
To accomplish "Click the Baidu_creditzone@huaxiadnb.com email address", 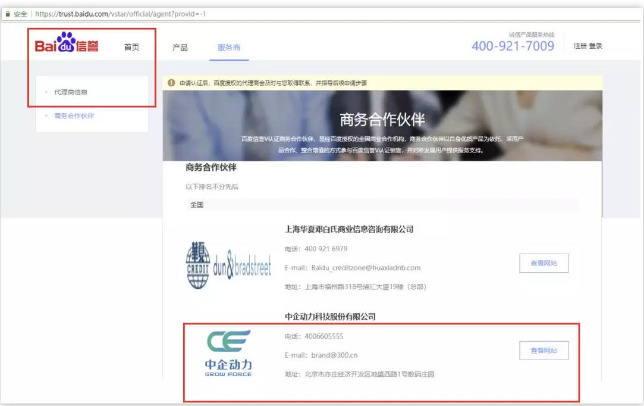I will [365, 268].
